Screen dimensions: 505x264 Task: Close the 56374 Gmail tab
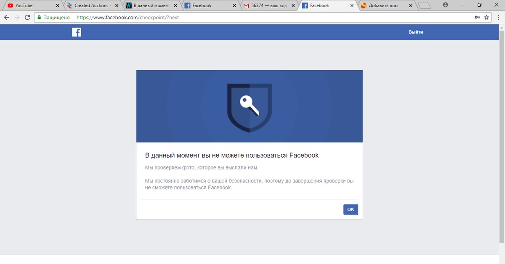point(292,5)
